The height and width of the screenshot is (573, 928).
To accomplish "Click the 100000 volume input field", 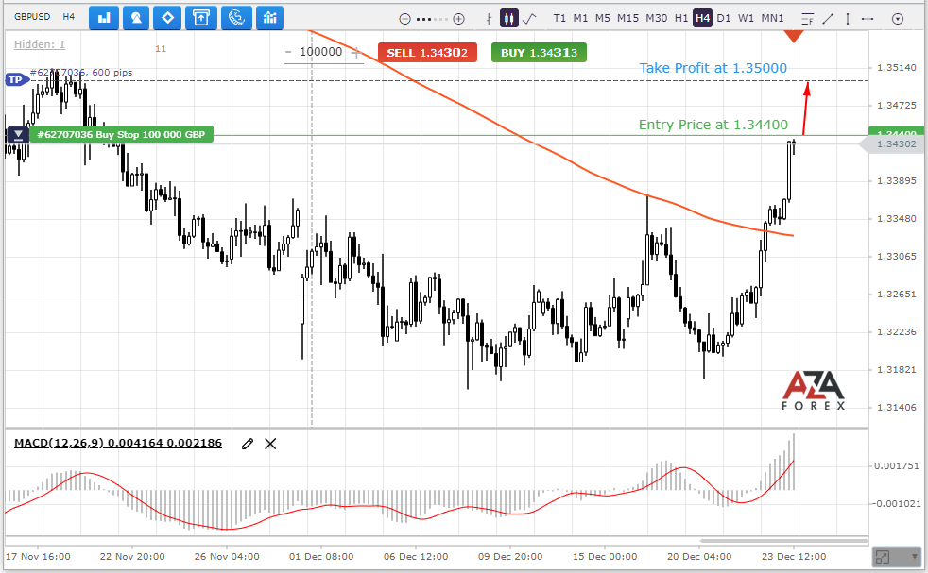I will (x=320, y=52).
